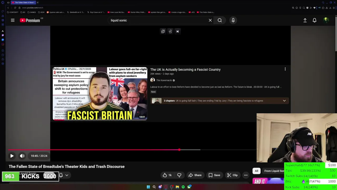Click inside the YouTube search box
Screen dimensions: 337x190
(x=158, y=20)
